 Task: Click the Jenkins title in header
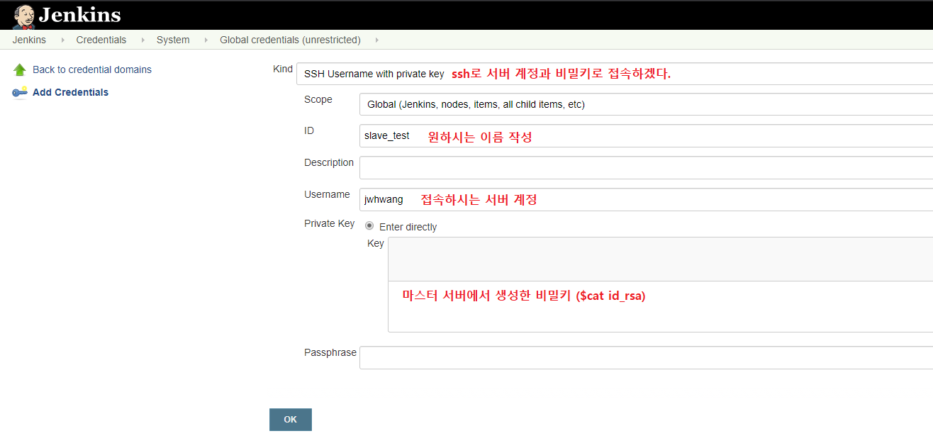point(79,15)
